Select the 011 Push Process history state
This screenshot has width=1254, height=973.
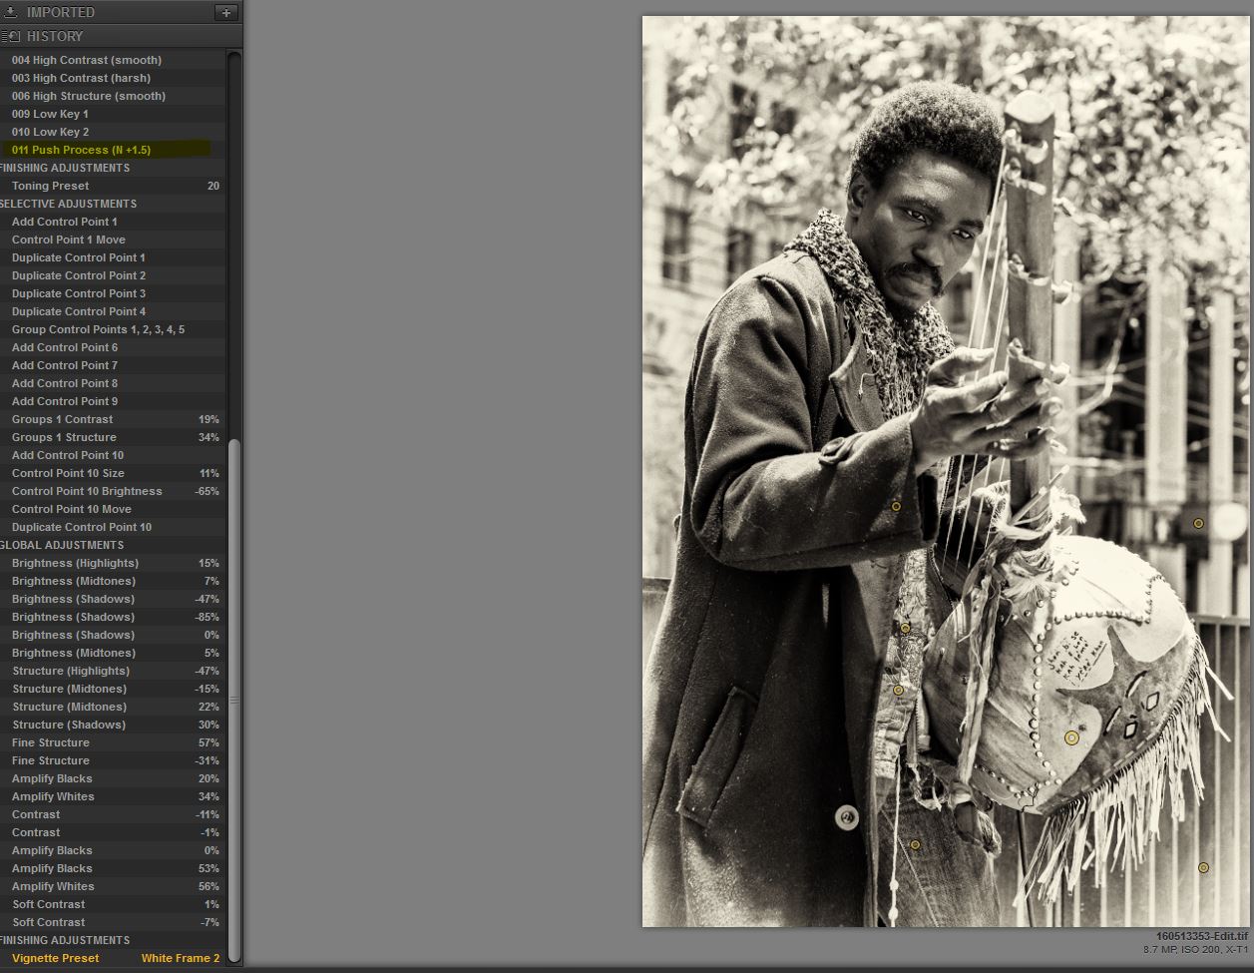[x=81, y=150]
